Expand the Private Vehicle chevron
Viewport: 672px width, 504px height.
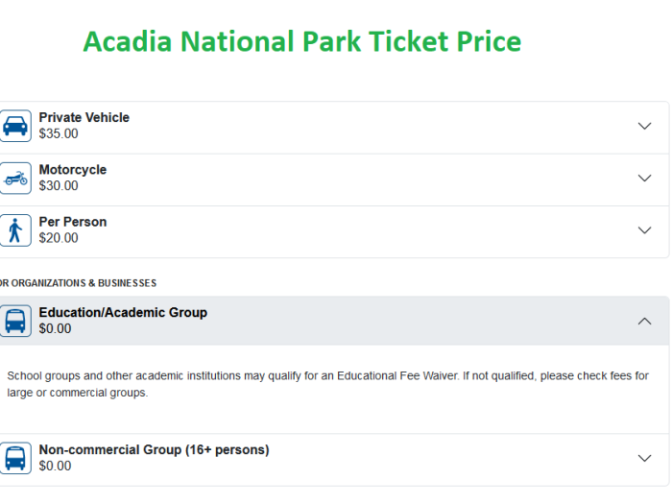coord(644,126)
